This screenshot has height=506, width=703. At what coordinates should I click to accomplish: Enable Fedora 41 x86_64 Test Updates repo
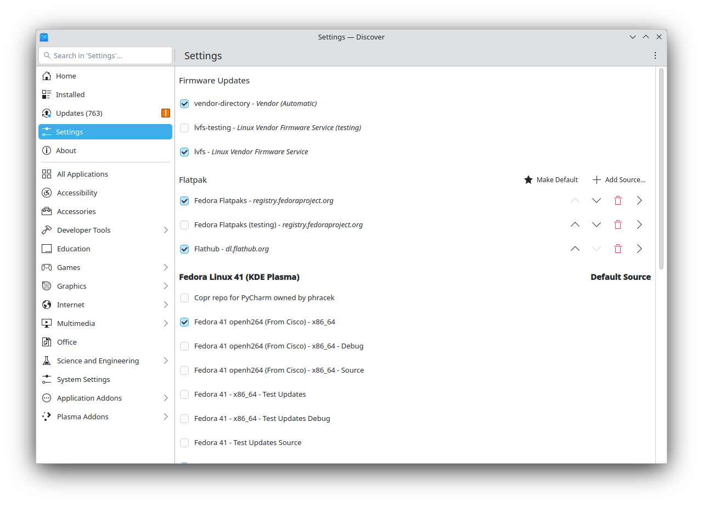184,395
